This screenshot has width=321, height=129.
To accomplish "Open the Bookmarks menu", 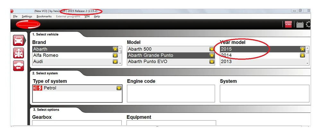I will (x=44, y=16).
